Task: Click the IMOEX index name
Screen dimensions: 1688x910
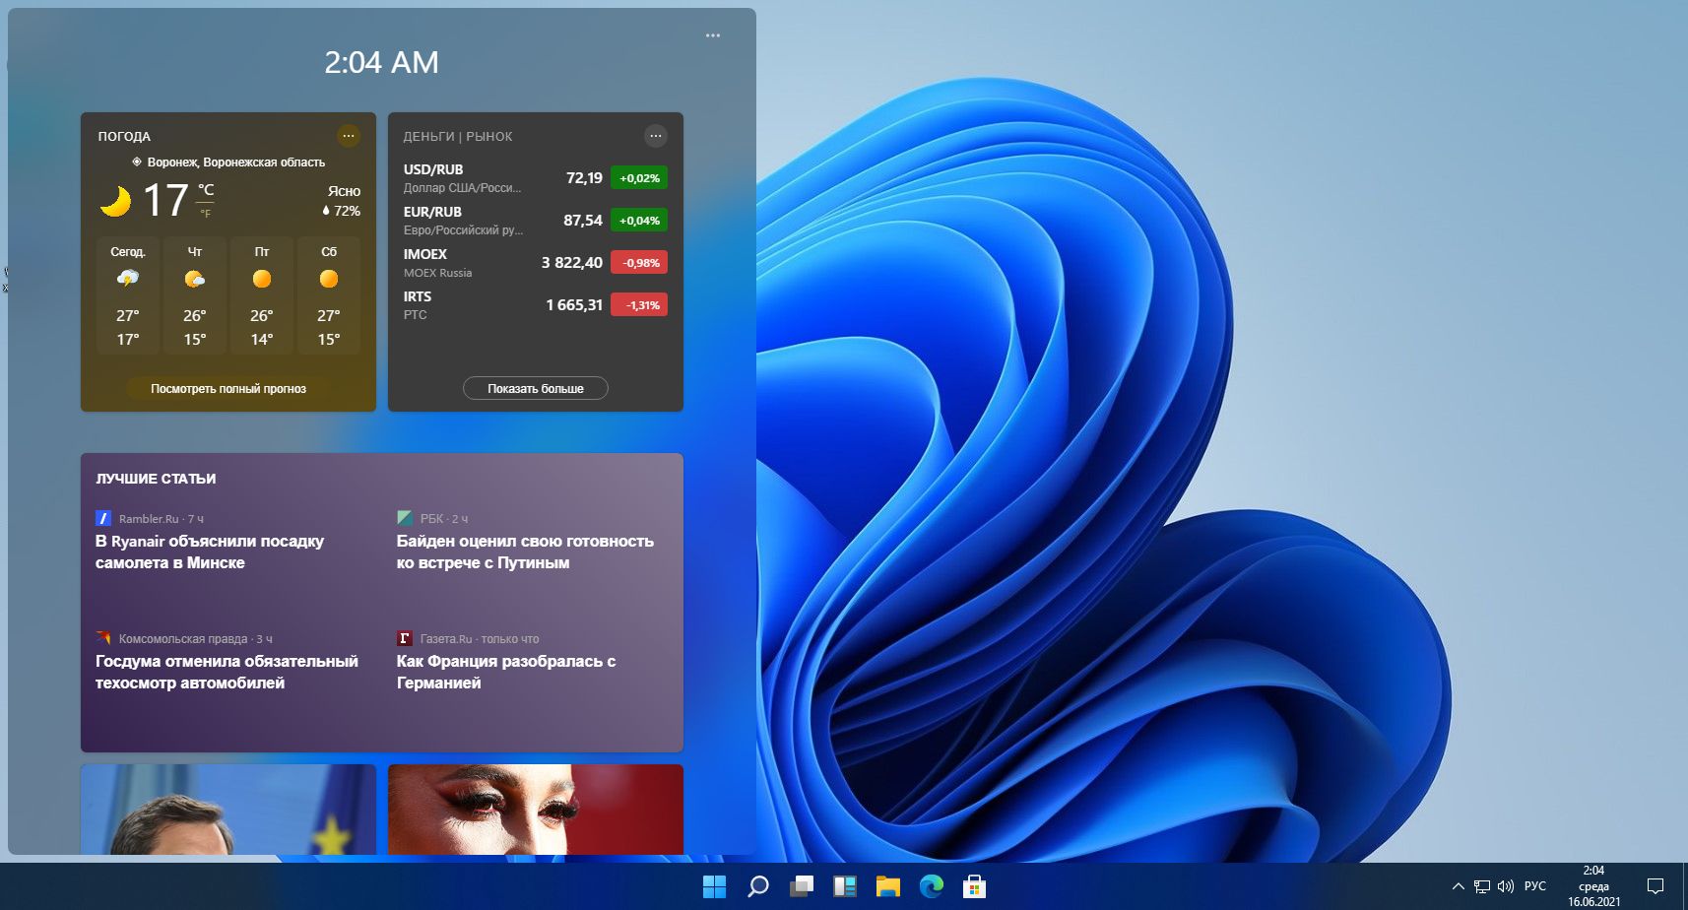Action: pyautogui.click(x=425, y=254)
